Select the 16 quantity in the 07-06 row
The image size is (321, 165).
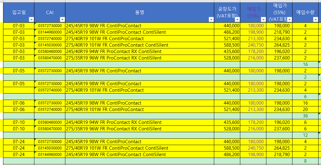305,103
